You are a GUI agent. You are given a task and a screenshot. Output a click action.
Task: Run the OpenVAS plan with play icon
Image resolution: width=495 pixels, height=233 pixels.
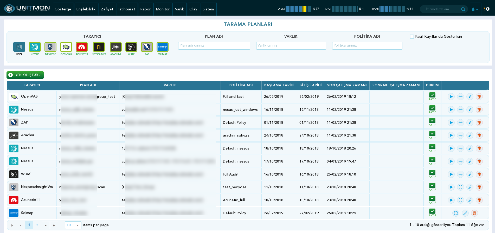(451, 97)
